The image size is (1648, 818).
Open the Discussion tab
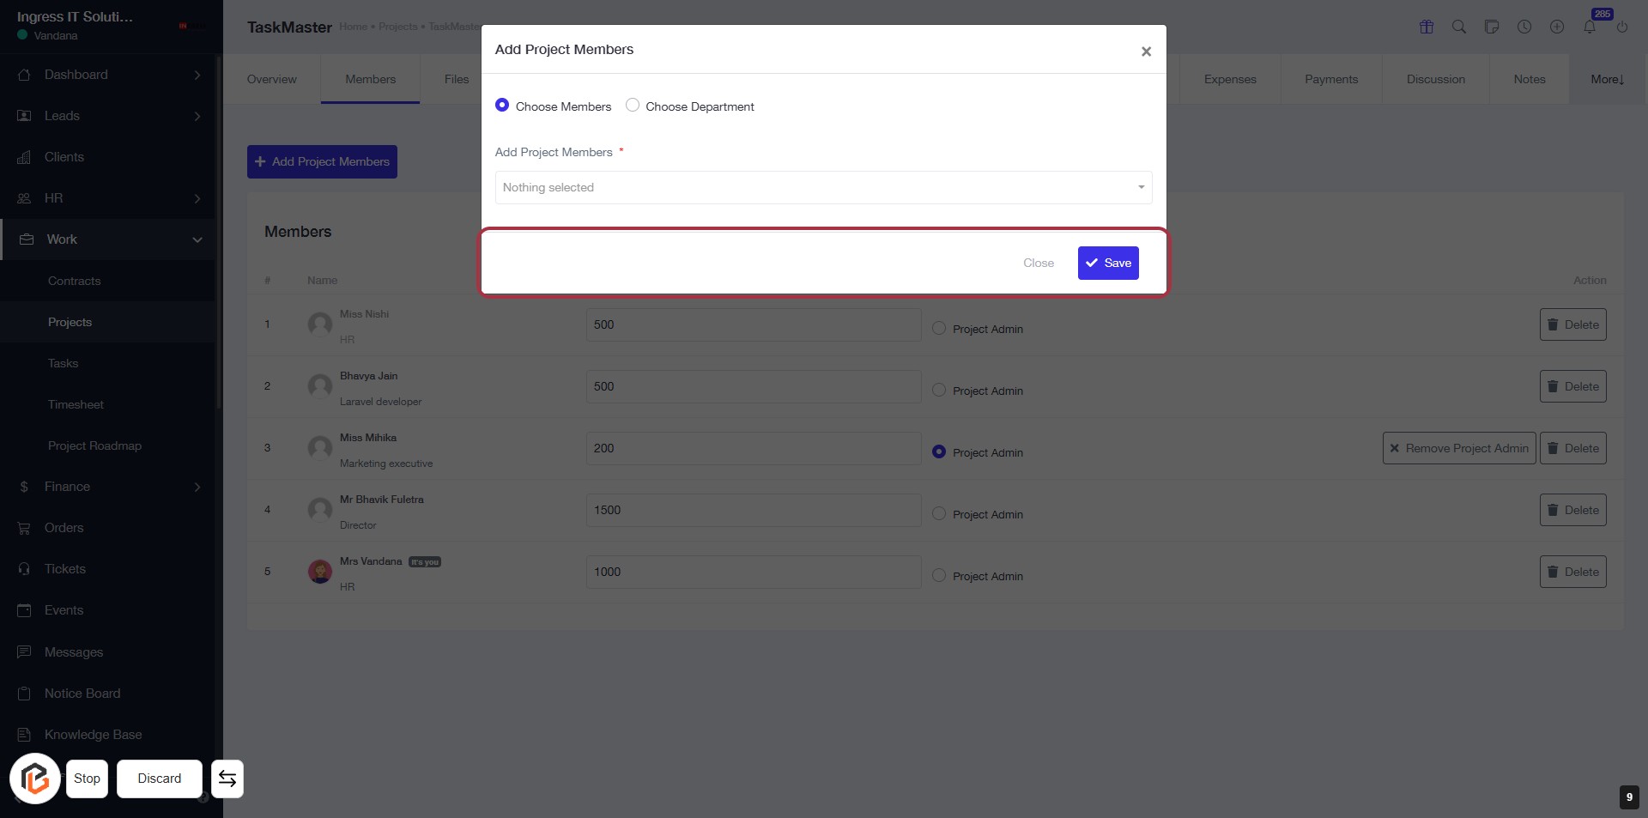1435,79
